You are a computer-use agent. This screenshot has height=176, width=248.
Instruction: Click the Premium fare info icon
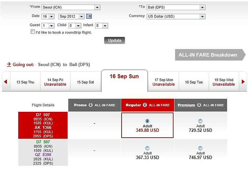199,105
